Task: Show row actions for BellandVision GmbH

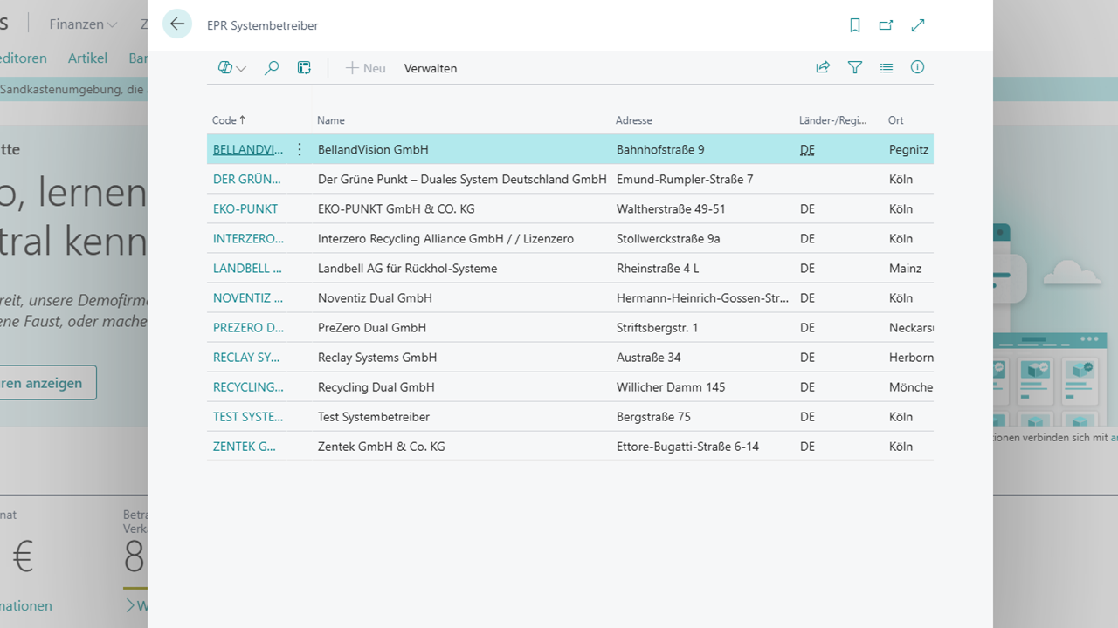Action: tap(300, 149)
